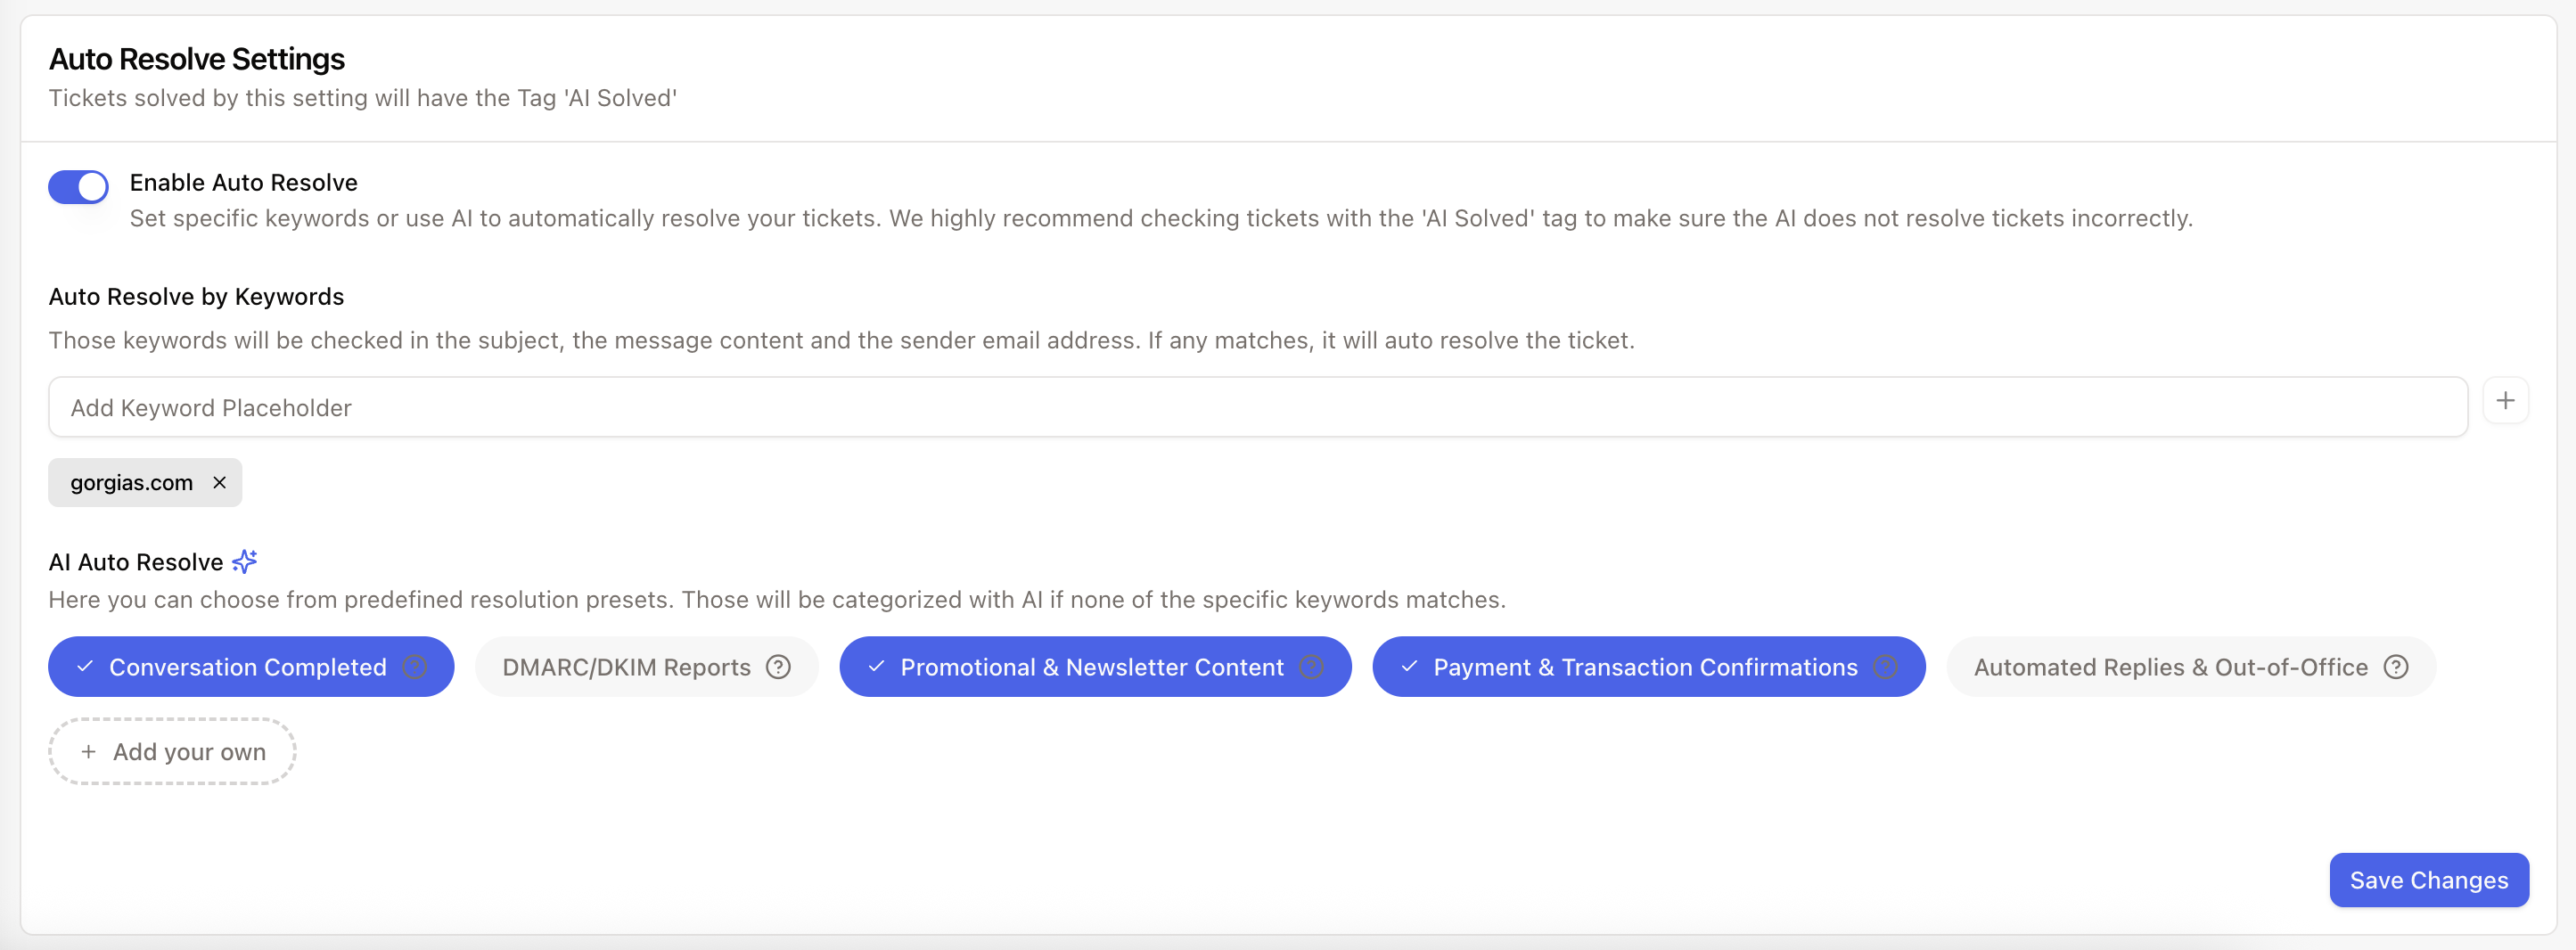
Task: Deselect the Conversation Completed preset
Action: click(247, 667)
